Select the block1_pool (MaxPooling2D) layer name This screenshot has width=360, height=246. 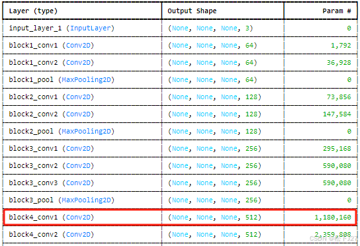pyautogui.click(x=62, y=79)
